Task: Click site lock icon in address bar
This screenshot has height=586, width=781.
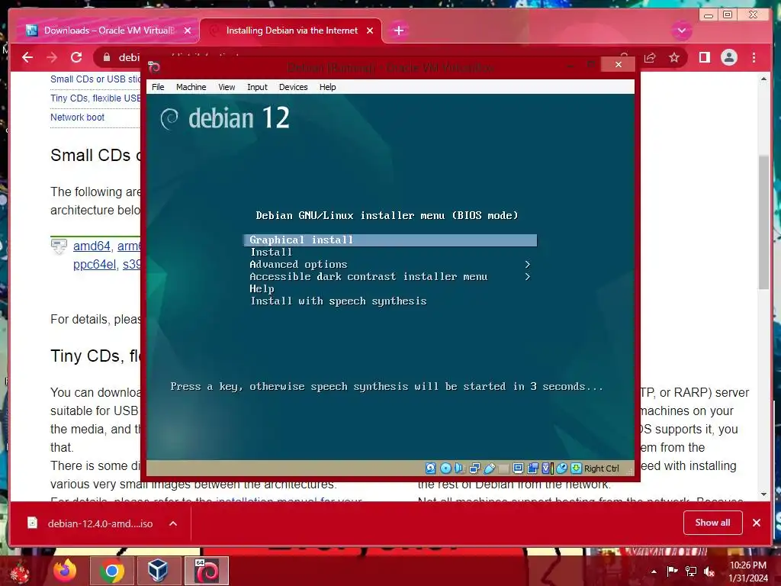Action: point(107,57)
